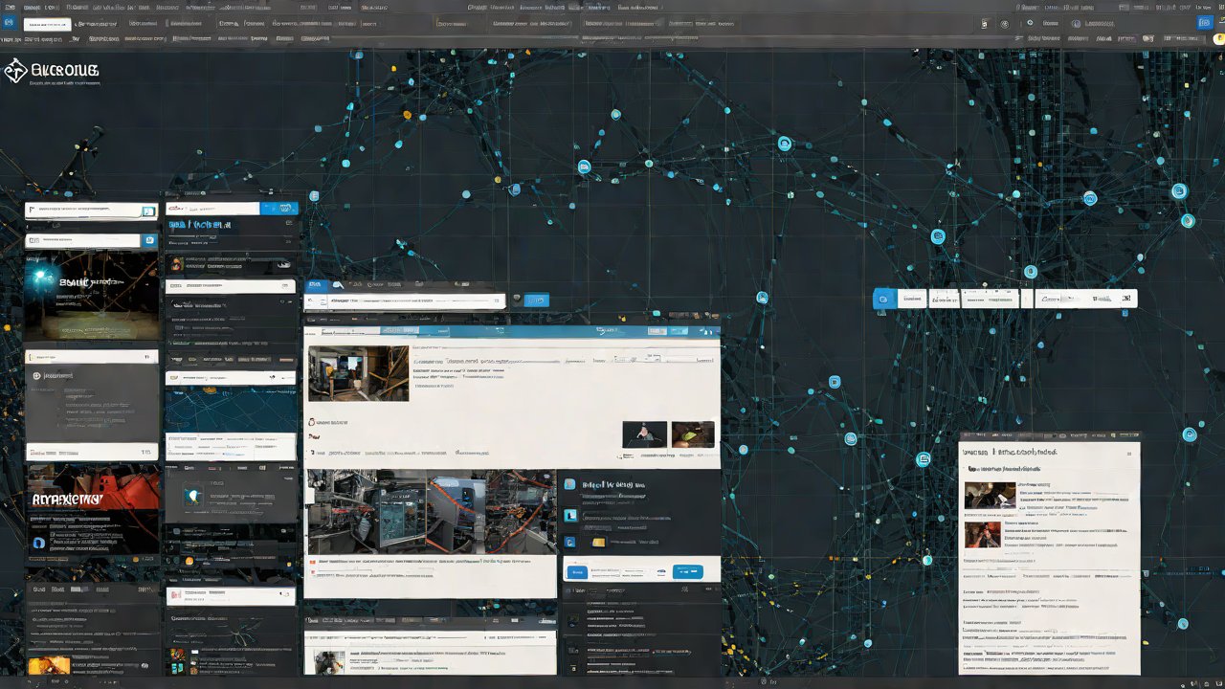Toggle the dark round switch beside the center blue button
The width and height of the screenshot is (1225, 689).
coord(518,300)
